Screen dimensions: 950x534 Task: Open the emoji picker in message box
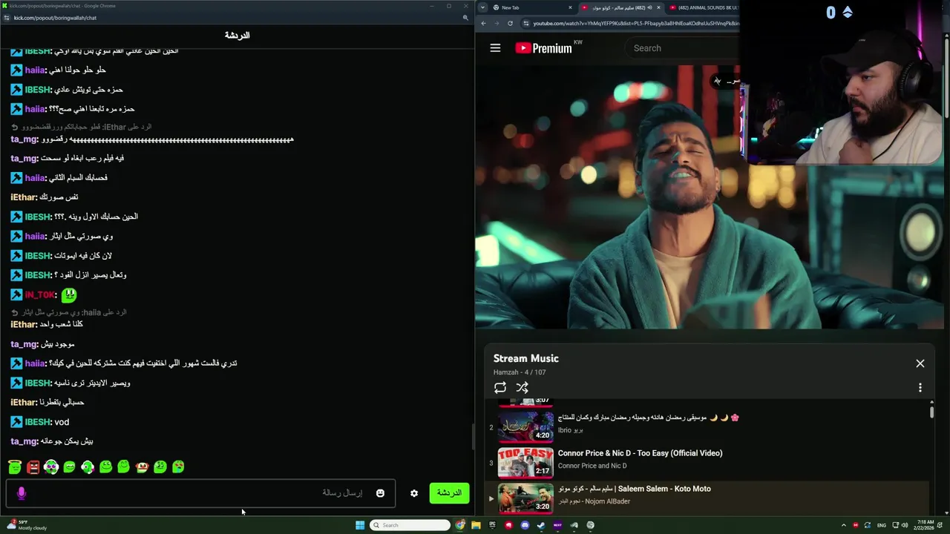[x=380, y=493]
